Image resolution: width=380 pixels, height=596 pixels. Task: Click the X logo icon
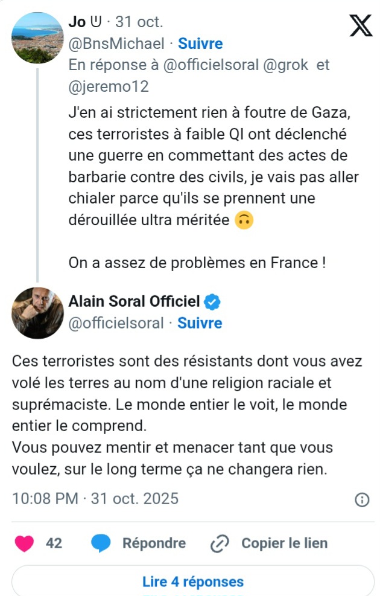(361, 25)
